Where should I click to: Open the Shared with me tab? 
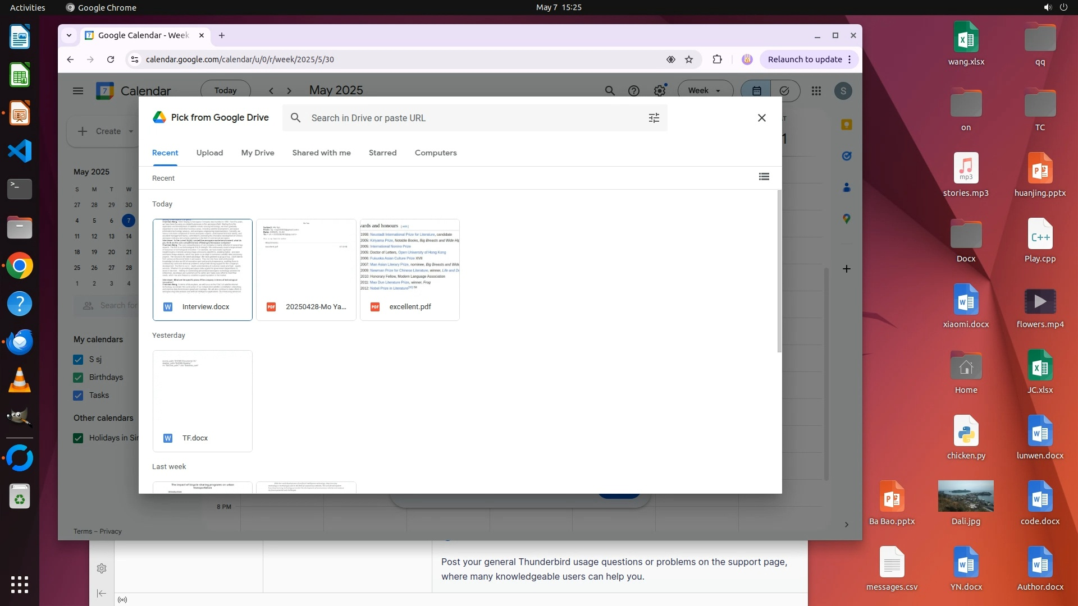[321, 153]
